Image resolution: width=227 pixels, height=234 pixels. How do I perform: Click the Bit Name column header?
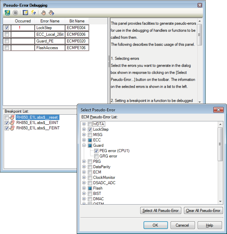pyautogui.click(x=77, y=21)
